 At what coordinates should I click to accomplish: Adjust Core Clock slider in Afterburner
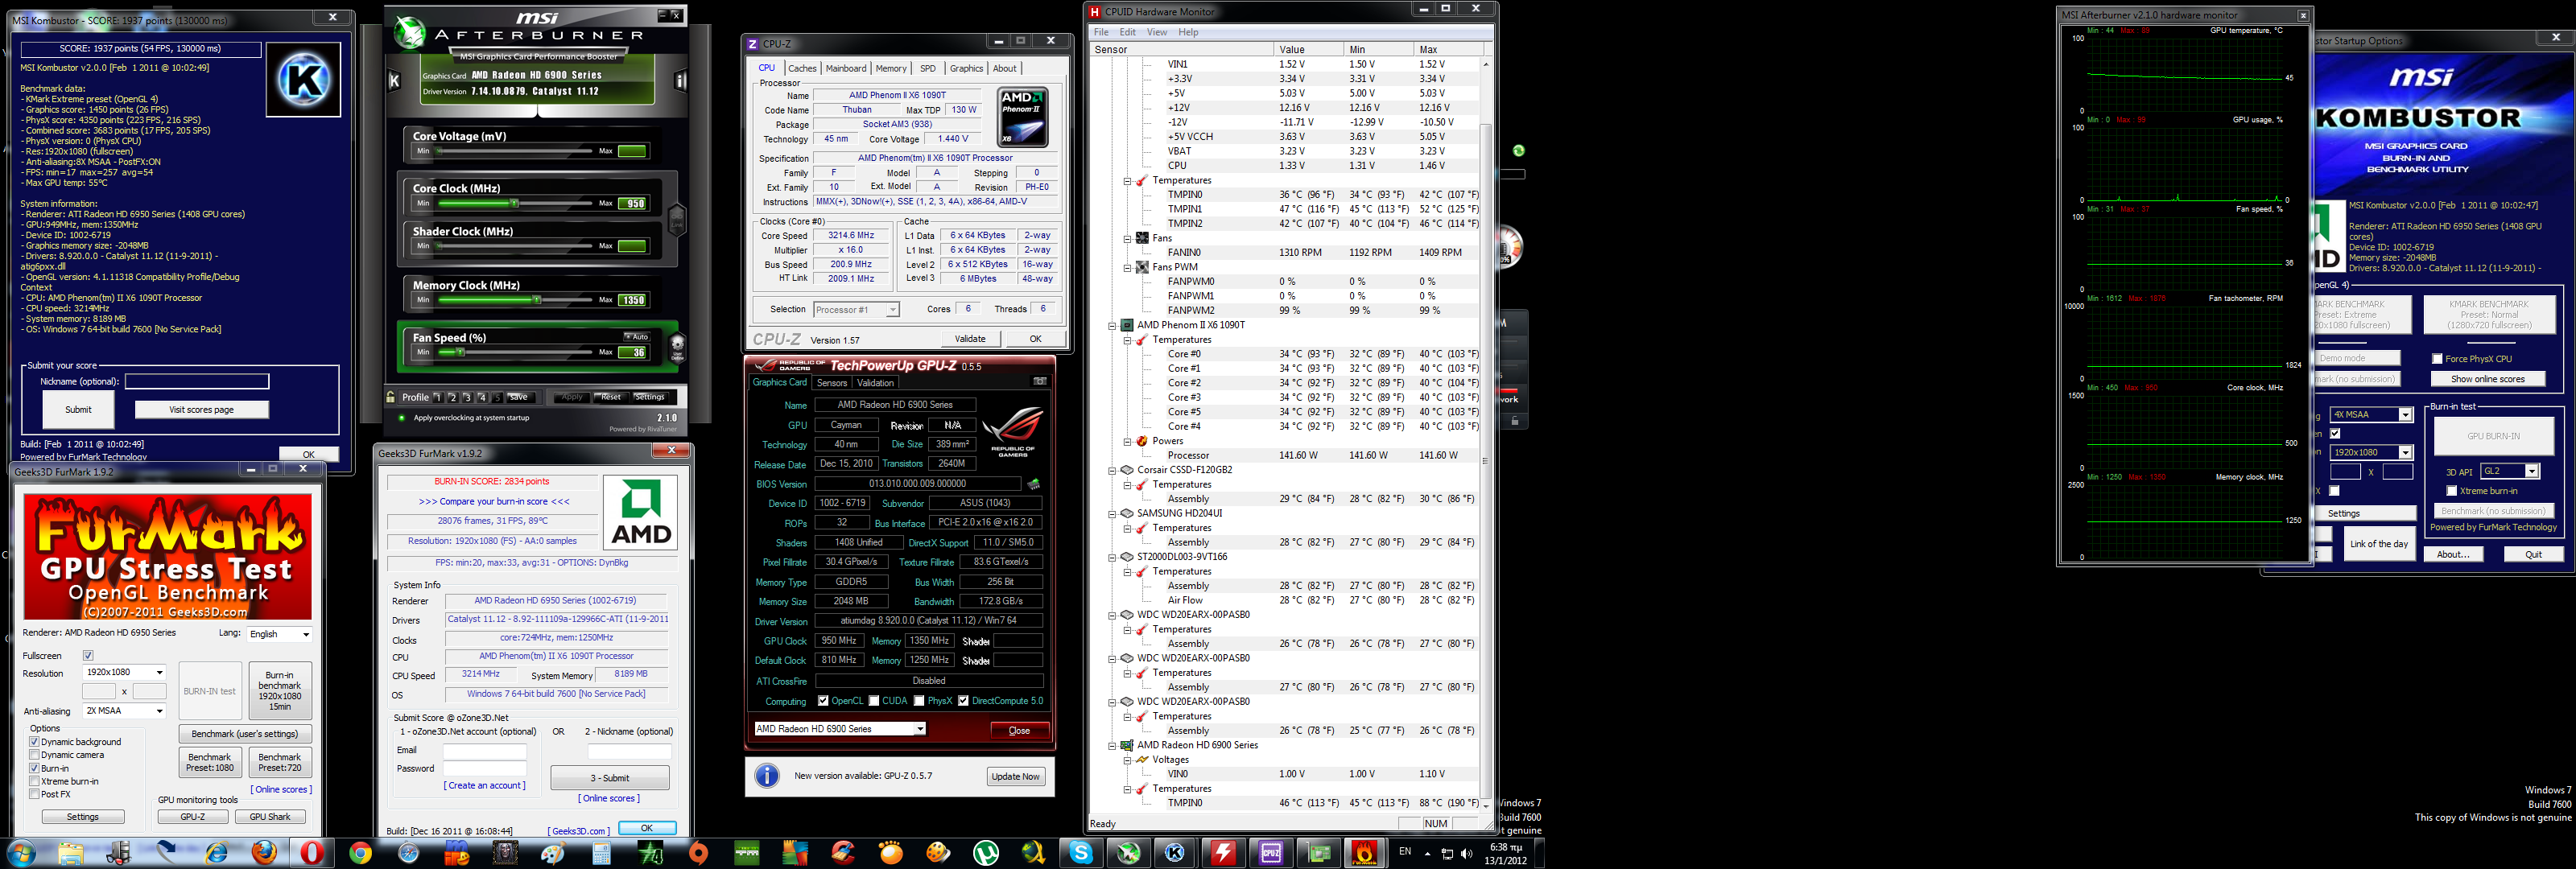click(515, 204)
